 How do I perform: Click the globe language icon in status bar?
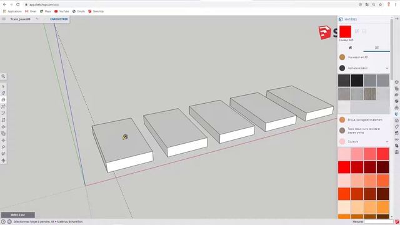[9, 222]
